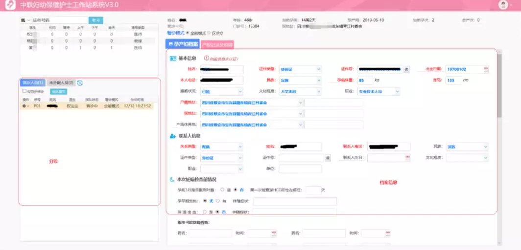The height and width of the screenshot is (250, 521).
Task: Choose 是 for 阴道出血
Action: tap(205, 211)
